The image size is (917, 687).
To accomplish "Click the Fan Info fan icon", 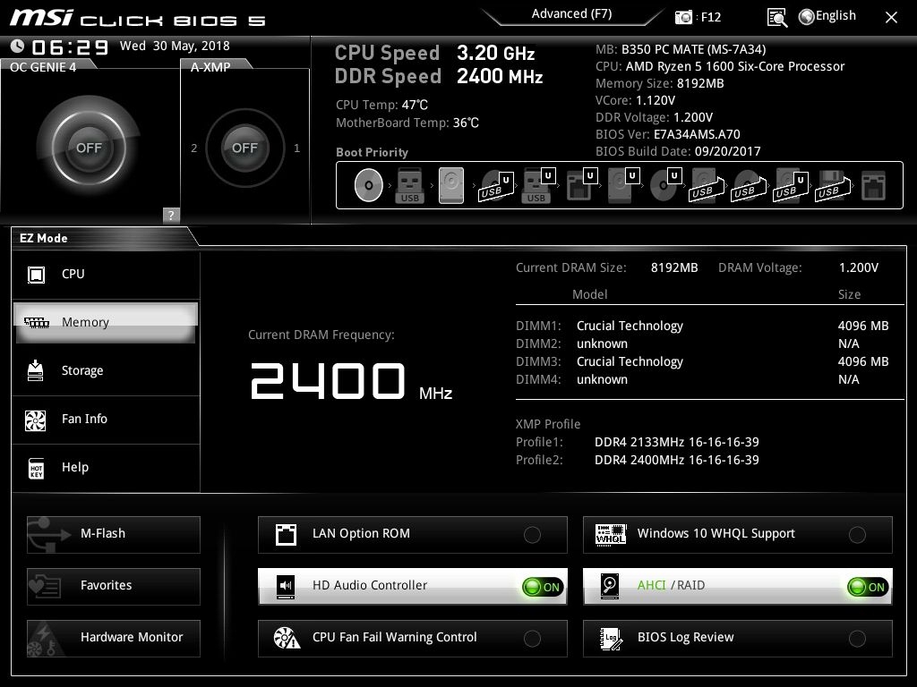I will (36, 420).
